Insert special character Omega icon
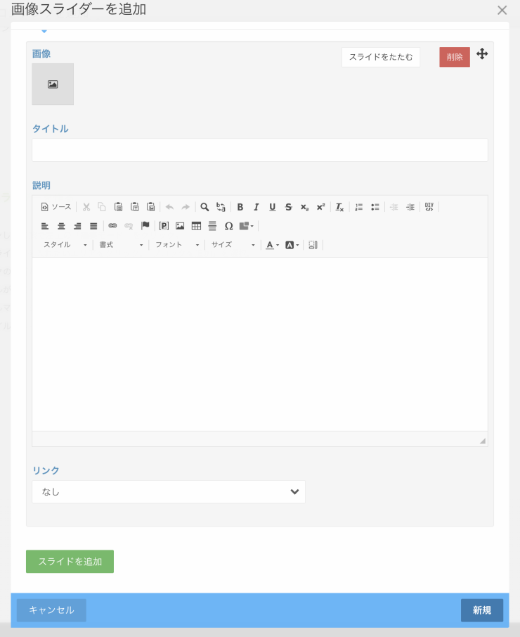 228,226
